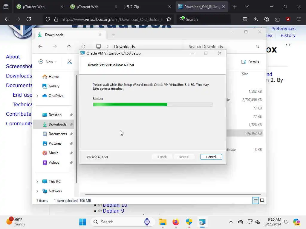Click the Explorer horizontal scrollbar

173,194
